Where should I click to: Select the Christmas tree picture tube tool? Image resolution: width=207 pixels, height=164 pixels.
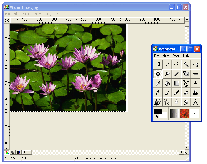158,102
